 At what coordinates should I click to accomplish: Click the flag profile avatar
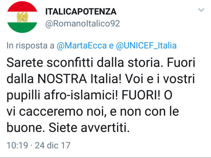pyautogui.click(x=22, y=17)
